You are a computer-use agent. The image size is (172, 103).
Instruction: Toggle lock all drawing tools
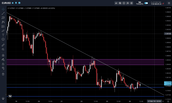3,64
